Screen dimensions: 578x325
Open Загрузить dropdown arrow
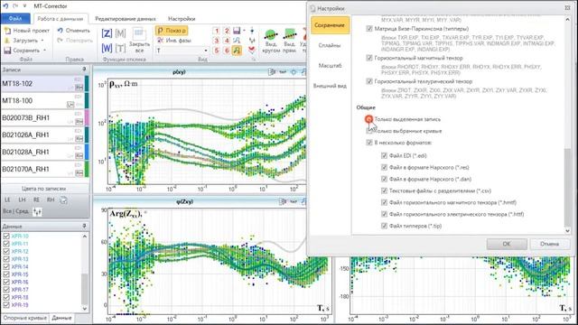click(x=42, y=41)
